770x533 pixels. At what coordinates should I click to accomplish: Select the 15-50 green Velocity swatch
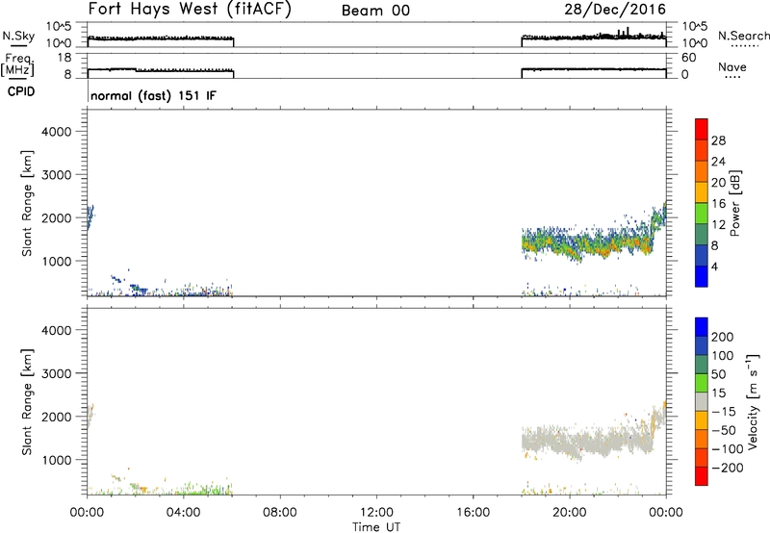[x=702, y=383]
